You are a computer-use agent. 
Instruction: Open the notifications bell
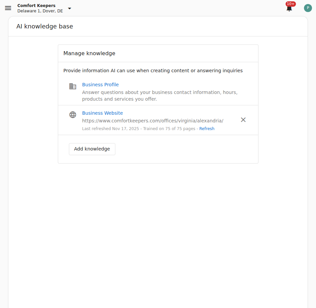[x=289, y=8]
